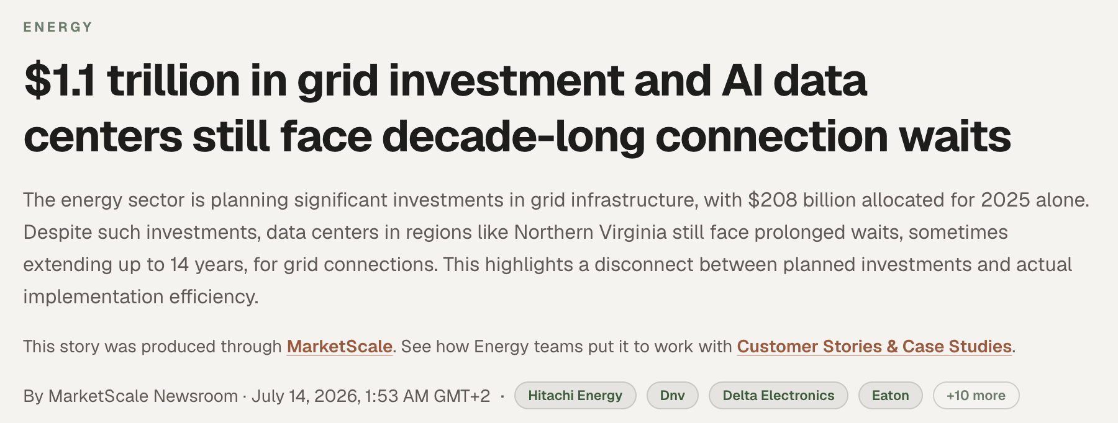Image resolution: width=1118 pixels, height=423 pixels.
Task: Expand the +10 more tags
Action: click(x=976, y=396)
